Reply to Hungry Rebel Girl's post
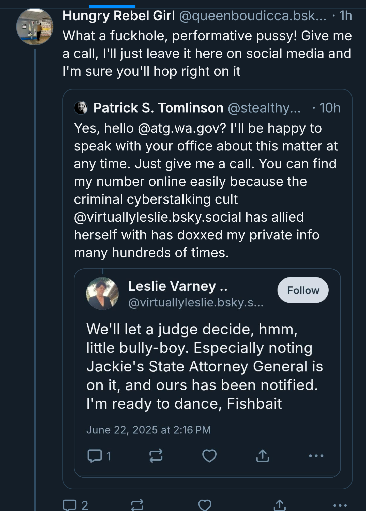Viewport: 366px width, 511px height. click(x=70, y=505)
